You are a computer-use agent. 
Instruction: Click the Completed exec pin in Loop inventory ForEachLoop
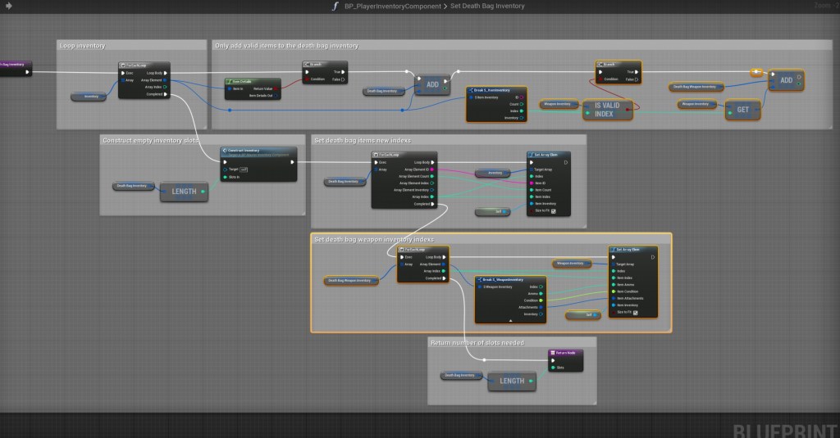[x=165, y=94]
